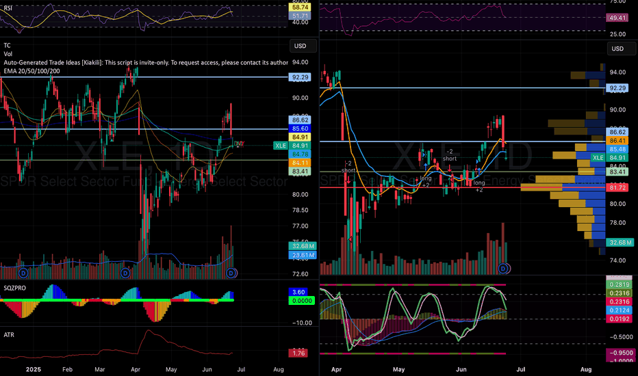
Task: Click the Feb label on left time axis
Action: [x=67, y=369]
